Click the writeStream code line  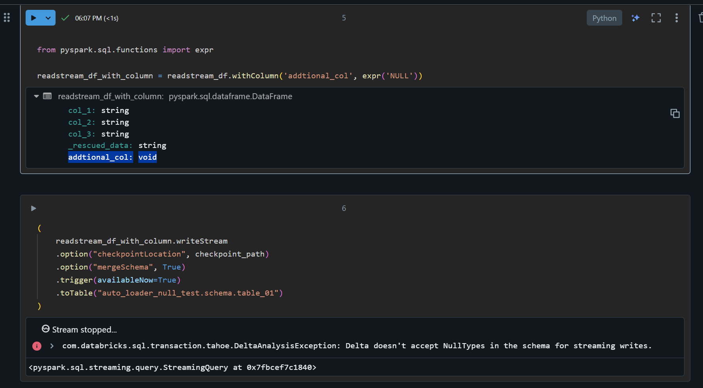tap(142, 241)
